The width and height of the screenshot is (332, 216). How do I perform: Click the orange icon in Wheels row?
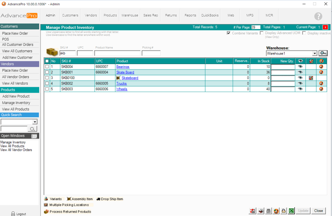click(321, 89)
